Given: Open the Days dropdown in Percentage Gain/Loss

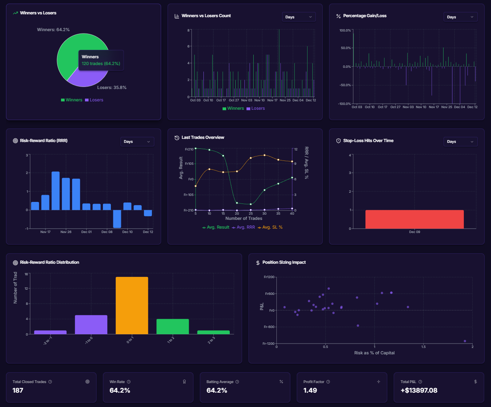Looking at the screenshot, I should (460, 17).
